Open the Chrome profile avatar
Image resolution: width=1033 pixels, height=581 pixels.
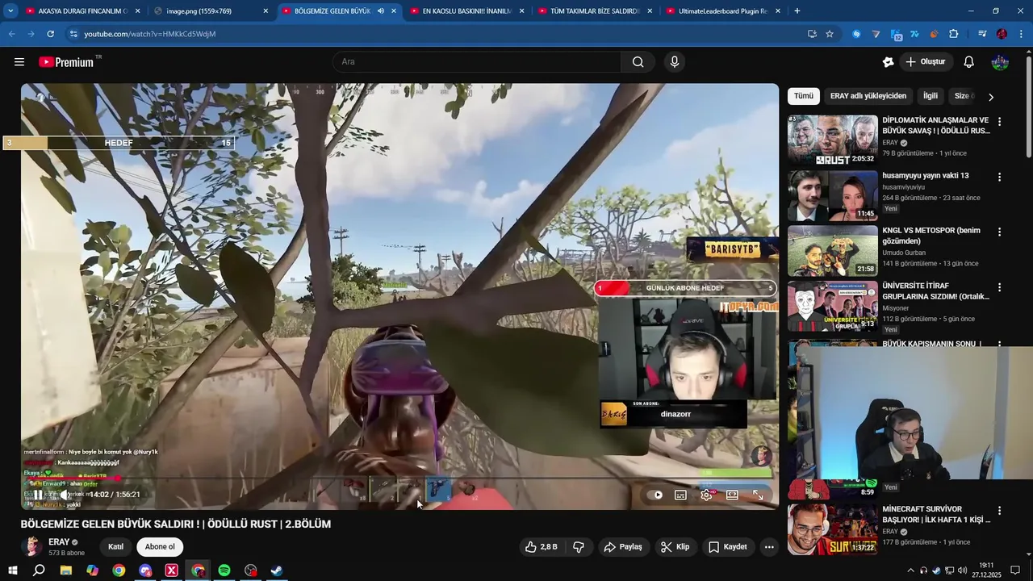coord(1002,34)
